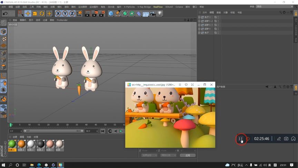
Task: Open the RealFlow menu
Action: click(x=158, y=7)
